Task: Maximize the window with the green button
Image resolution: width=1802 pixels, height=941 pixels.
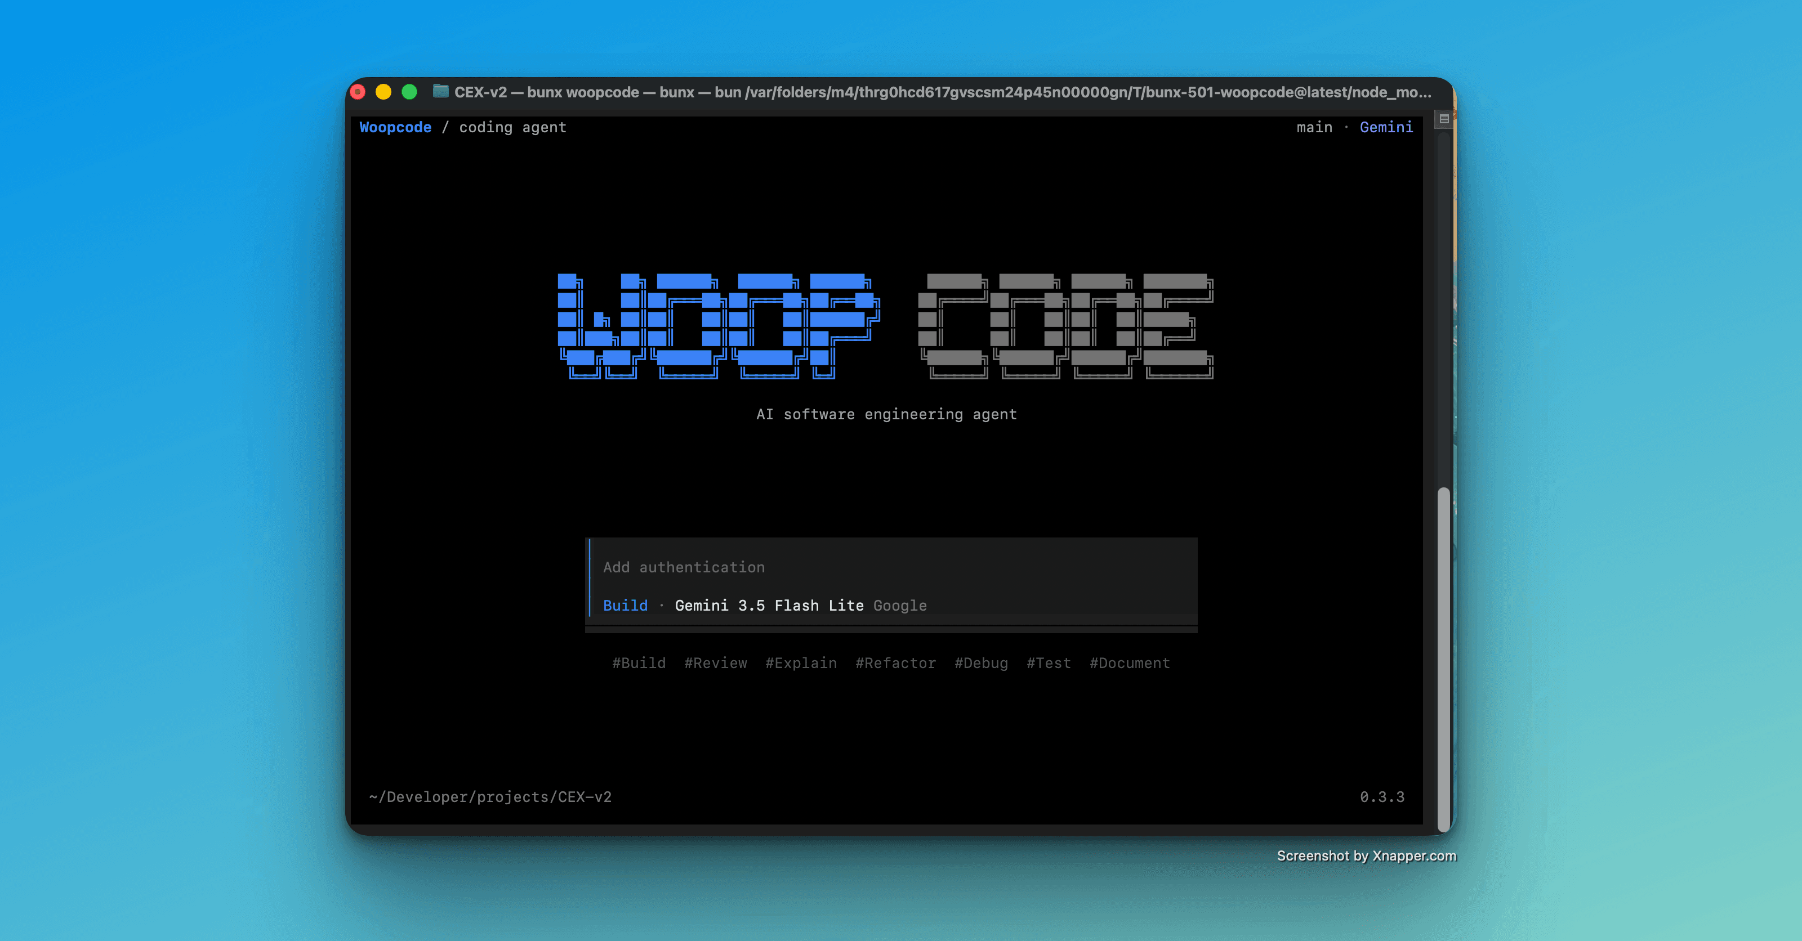Action: point(409,92)
